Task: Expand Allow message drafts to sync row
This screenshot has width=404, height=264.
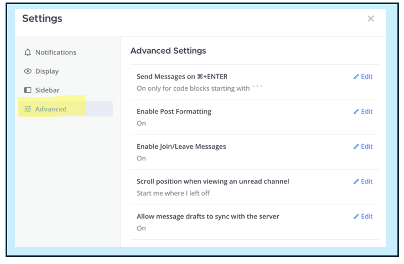Action: (x=208, y=217)
